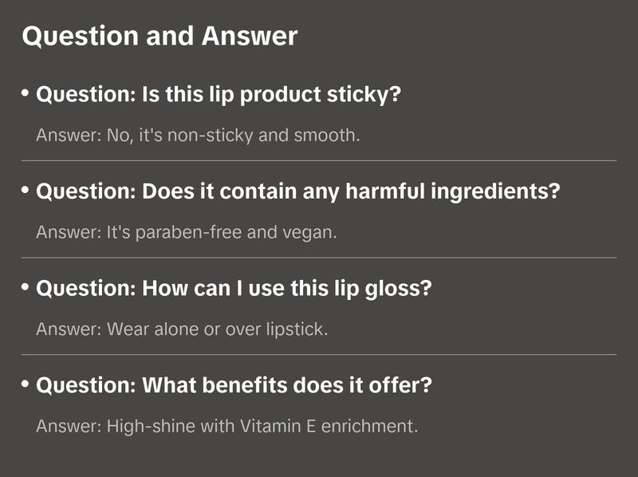638x477 pixels.
Task: Click the bullet beside the harmful ingredients question
Action: pyautogui.click(x=26, y=191)
